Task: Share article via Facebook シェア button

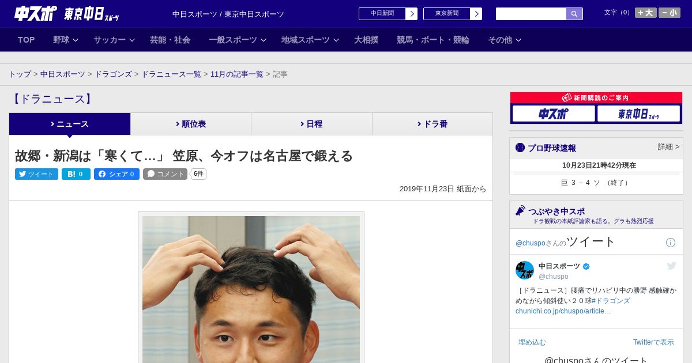Action: [x=117, y=174]
